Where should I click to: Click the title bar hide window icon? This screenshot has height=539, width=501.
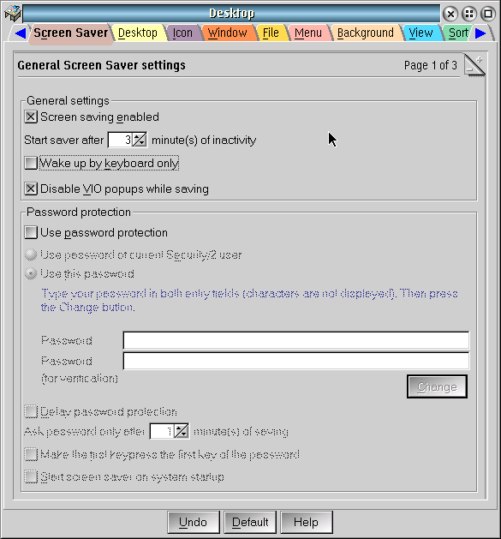pyautogui.click(x=469, y=14)
